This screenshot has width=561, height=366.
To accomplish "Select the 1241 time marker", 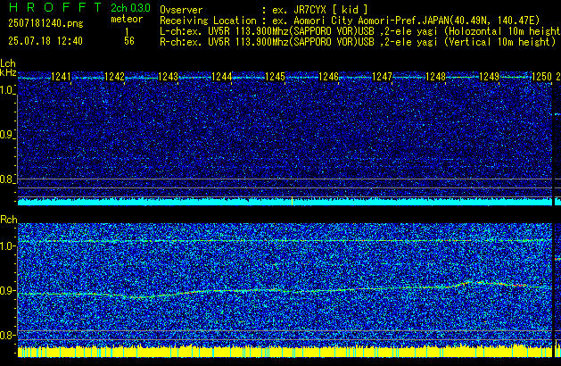I will 61,77.
